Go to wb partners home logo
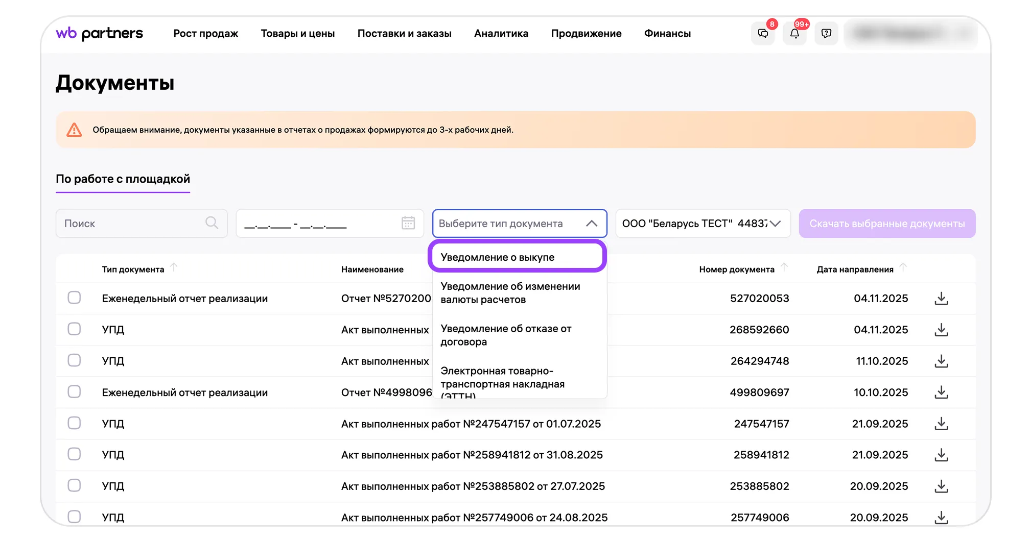This screenshot has width=1030, height=542. (100, 34)
